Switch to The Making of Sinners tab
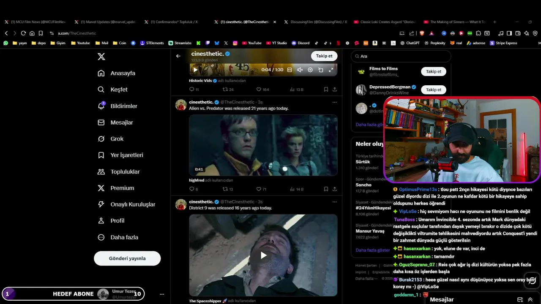 [x=455, y=22]
